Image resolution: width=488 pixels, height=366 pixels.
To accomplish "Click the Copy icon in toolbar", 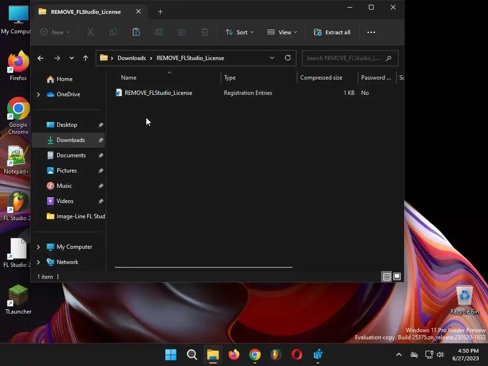I will pos(113,32).
